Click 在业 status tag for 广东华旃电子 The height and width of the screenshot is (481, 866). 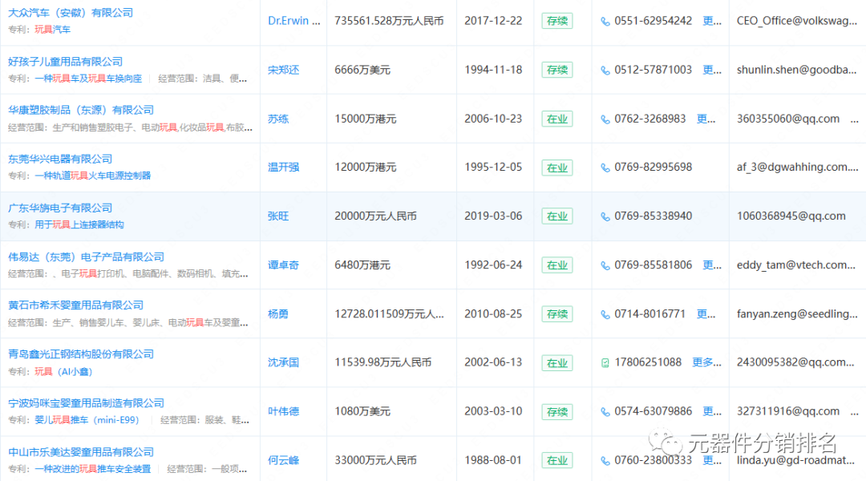click(x=556, y=216)
